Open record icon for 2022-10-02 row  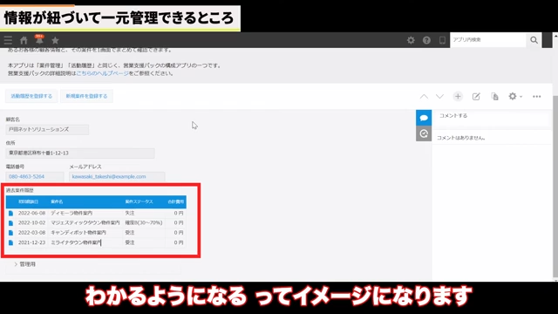coord(10,223)
